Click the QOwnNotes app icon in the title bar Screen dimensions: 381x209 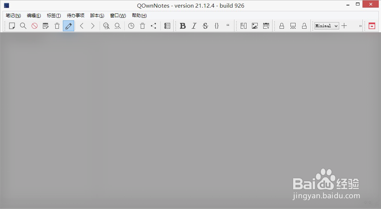point(7,5)
